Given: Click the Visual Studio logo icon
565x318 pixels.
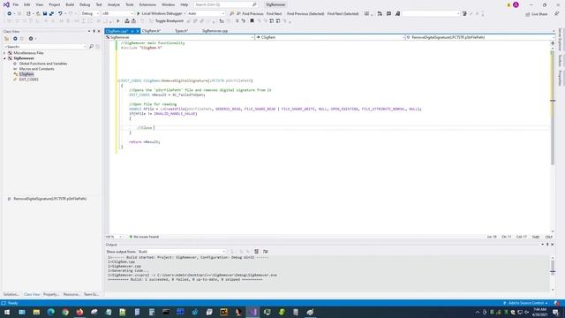Looking at the screenshot, I should (6, 4).
